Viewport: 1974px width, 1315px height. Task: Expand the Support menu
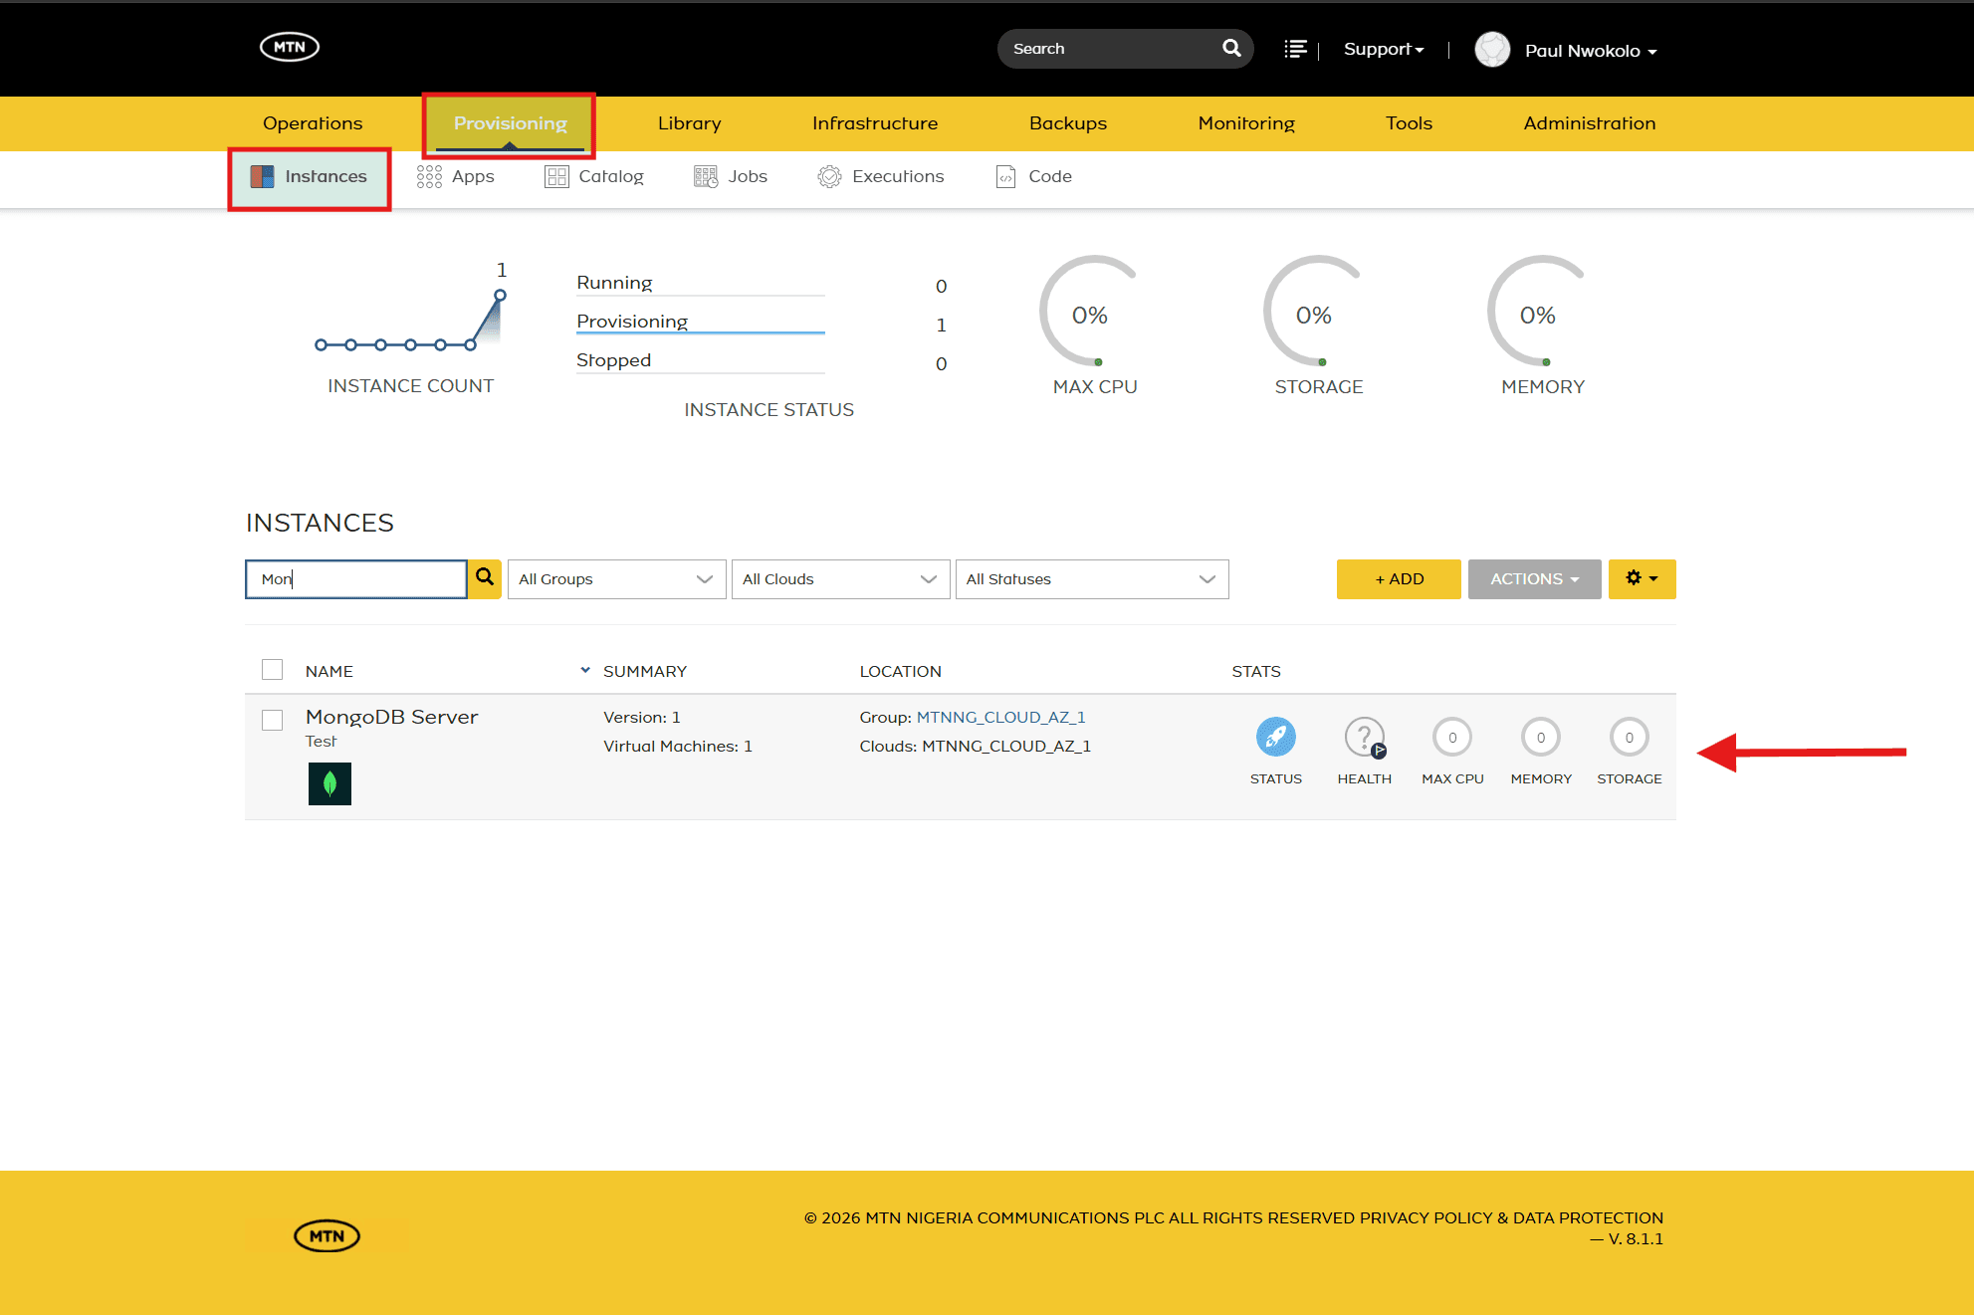[1384, 49]
